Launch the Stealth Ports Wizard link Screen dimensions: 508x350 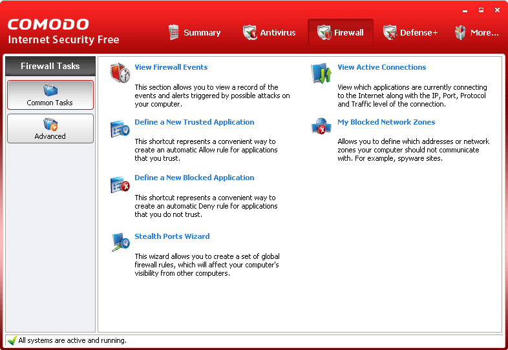pyautogui.click(x=172, y=236)
